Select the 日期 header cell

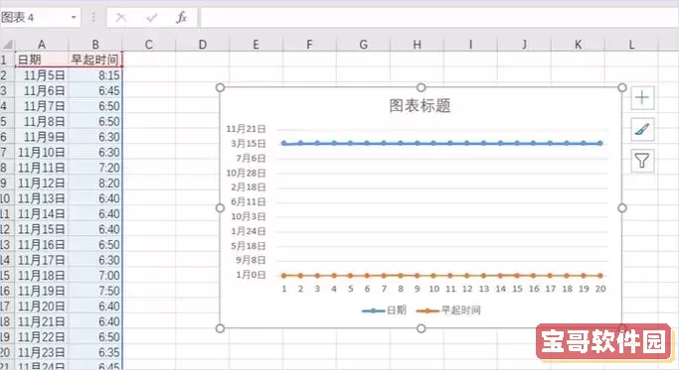(x=42, y=60)
